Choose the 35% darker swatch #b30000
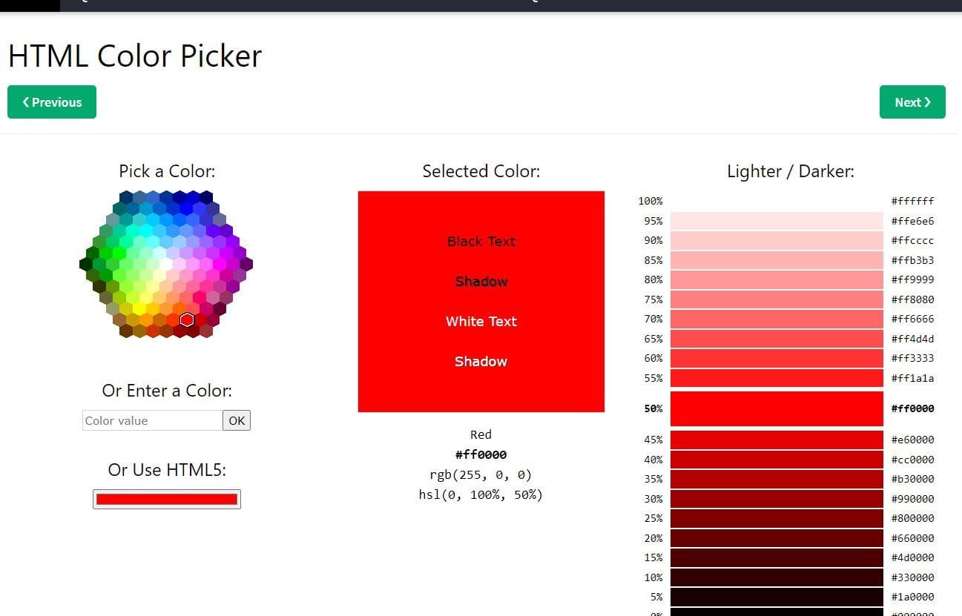 (777, 479)
